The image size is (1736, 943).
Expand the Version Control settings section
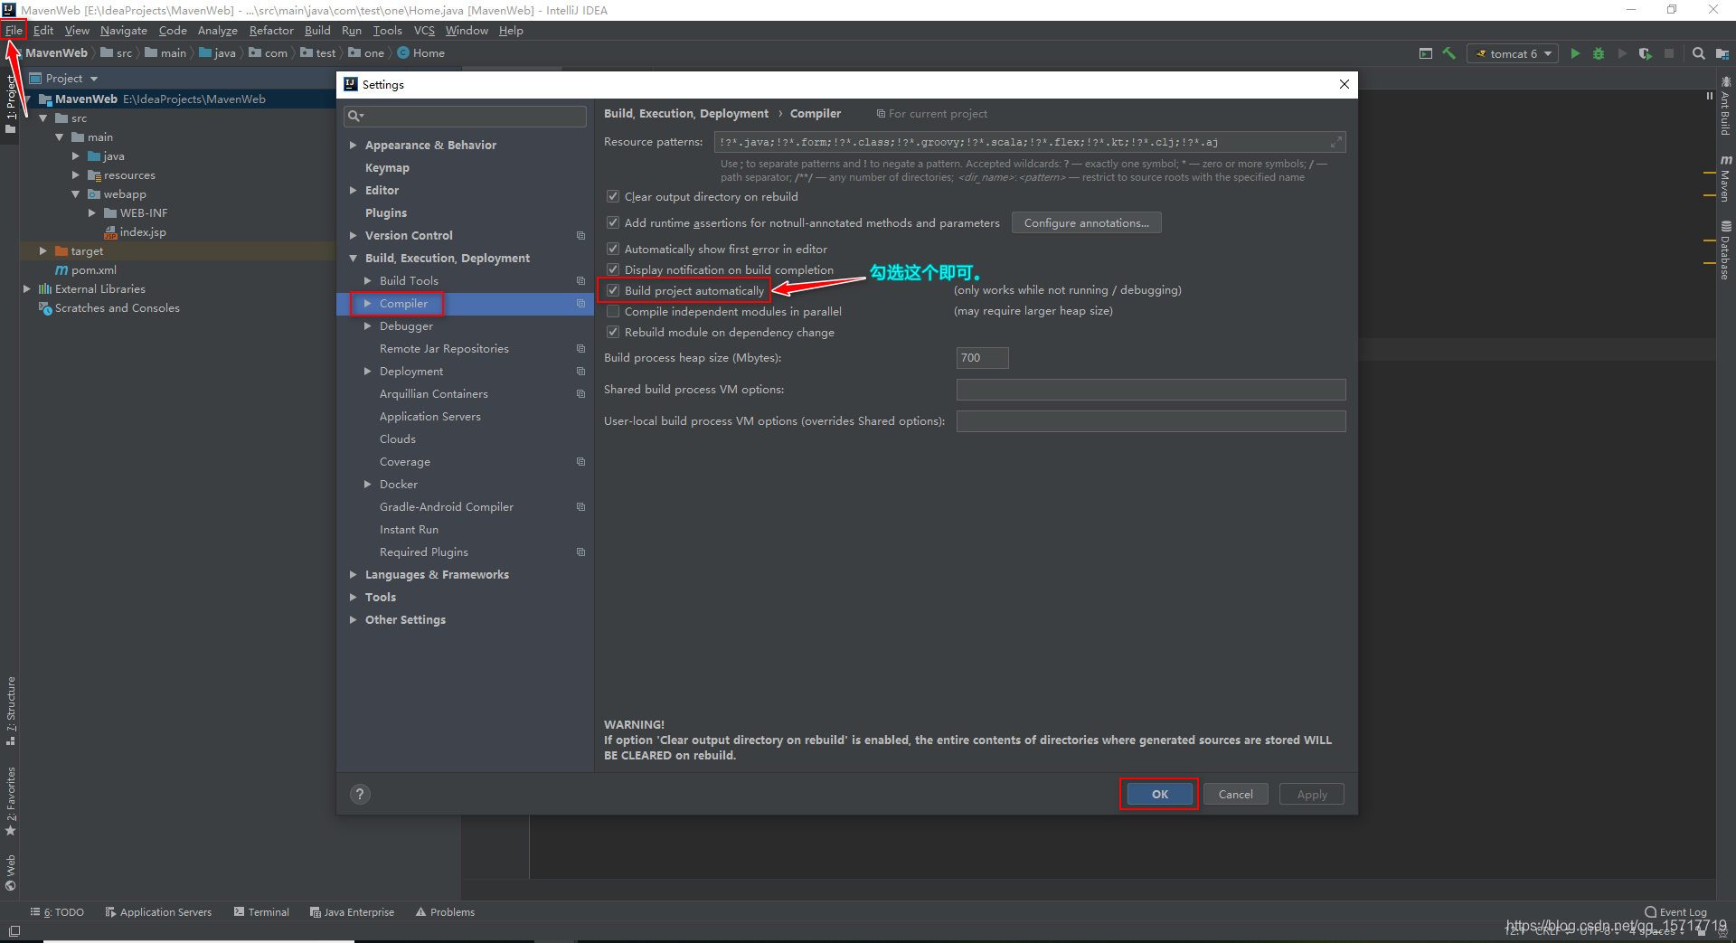pos(354,236)
